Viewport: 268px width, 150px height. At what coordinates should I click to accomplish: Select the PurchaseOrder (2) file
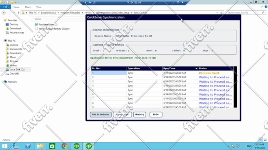(46, 25)
